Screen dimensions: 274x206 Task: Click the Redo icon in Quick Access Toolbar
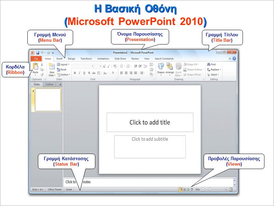49,53
